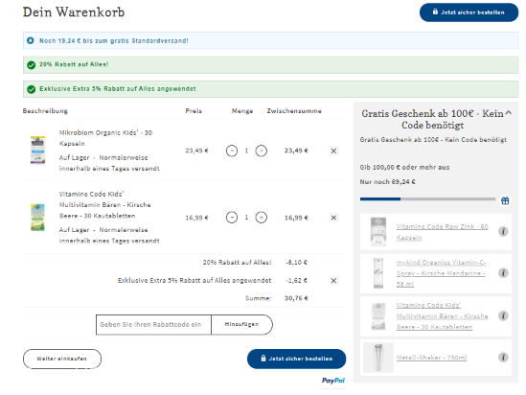
Task: Click checkmark icon of 20% Rabatt banner
Action: coord(32,65)
